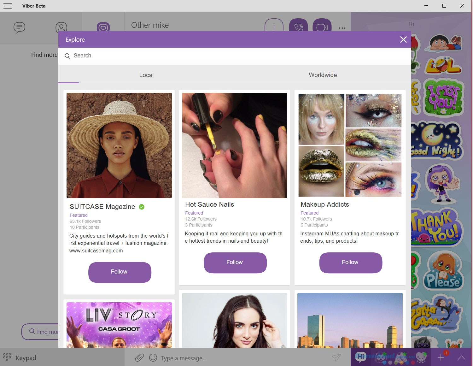The height and width of the screenshot is (366, 473).
Task: Open the SUITCASE Magazine cover photo
Action: tap(119, 145)
